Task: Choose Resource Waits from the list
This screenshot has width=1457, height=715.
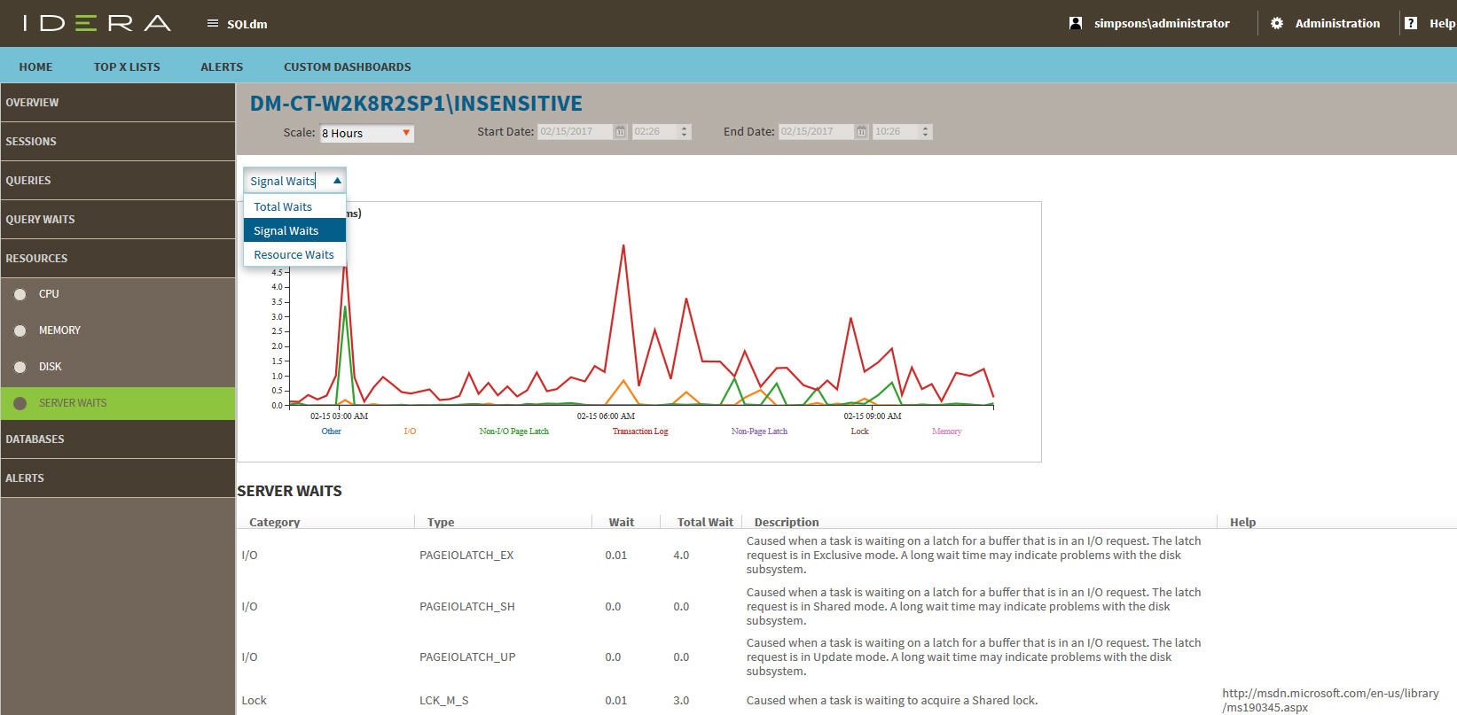Action: click(294, 254)
